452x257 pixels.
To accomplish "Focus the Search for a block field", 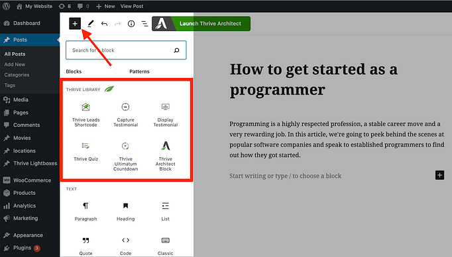I will (126, 50).
